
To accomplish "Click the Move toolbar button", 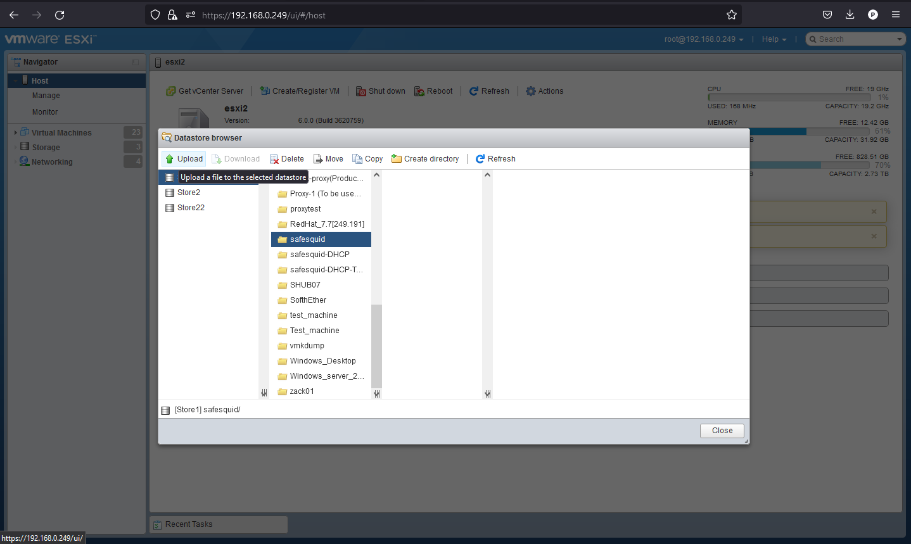I will [x=328, y=159].
